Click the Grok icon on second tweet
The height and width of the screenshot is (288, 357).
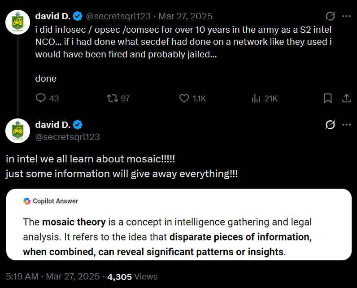(330, 125)
